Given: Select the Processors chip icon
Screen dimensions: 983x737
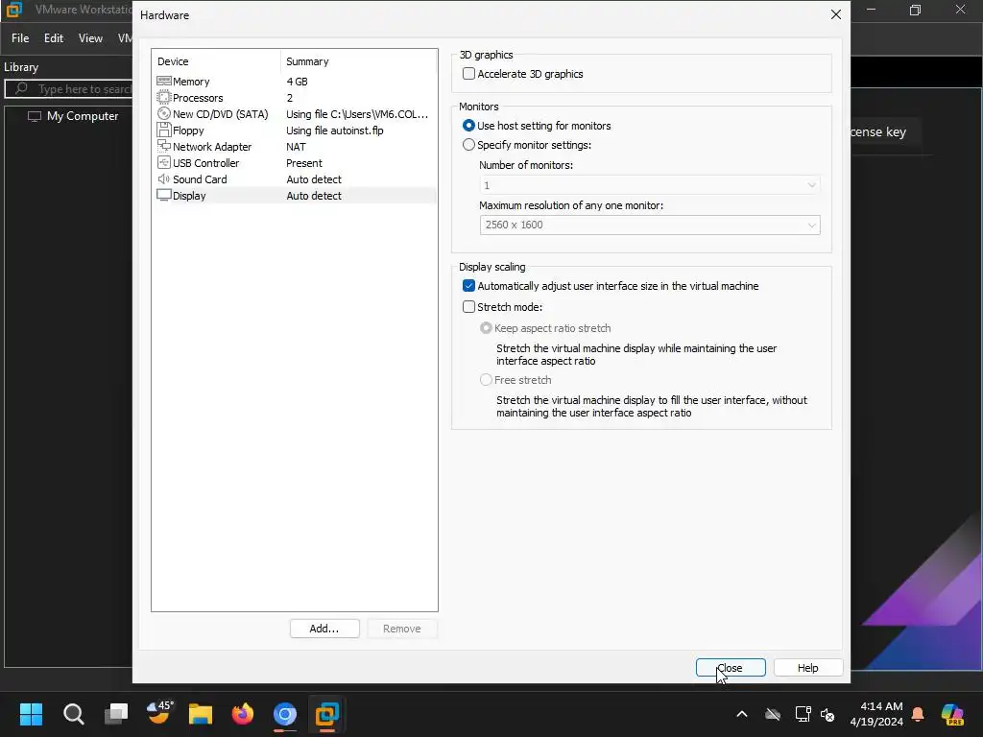Looking at the screenshot, I should [163, 97].
